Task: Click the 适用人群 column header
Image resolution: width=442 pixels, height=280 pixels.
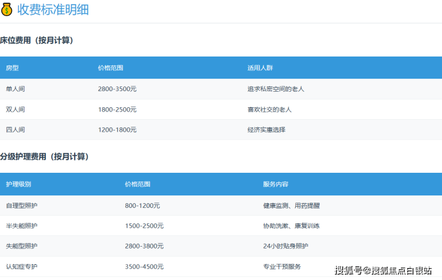Action: coord(260,68)
